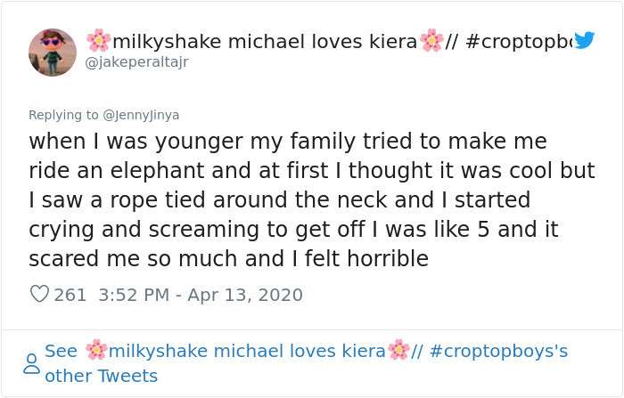Viewport: 624px width, 398px height.
Task: Open the author's profile avatar image
Action: coord(53,53)
